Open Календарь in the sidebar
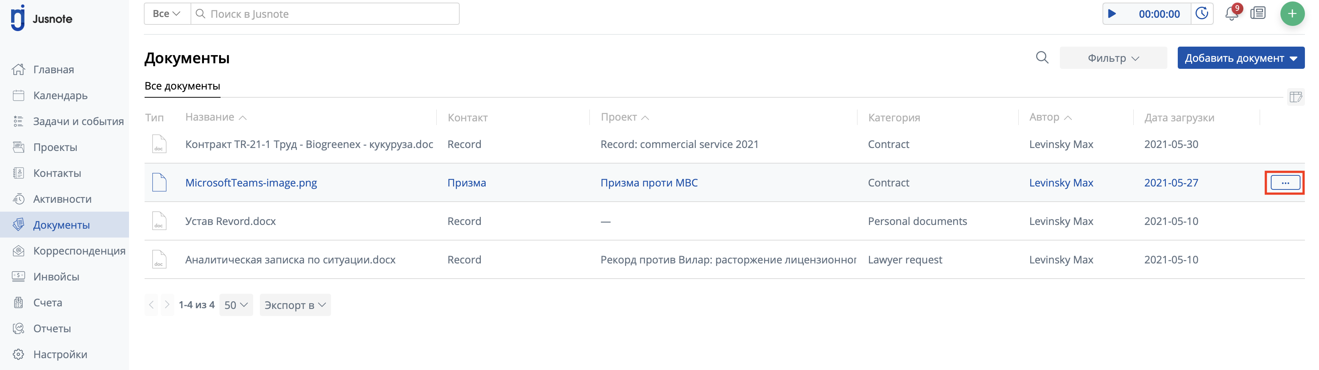Image resolution: width=1319 pixels, height=370 pixels. (x=60, y=95)
